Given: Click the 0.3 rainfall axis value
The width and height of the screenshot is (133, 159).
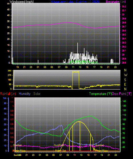Looking at the screenshot, I should point(12,137).
